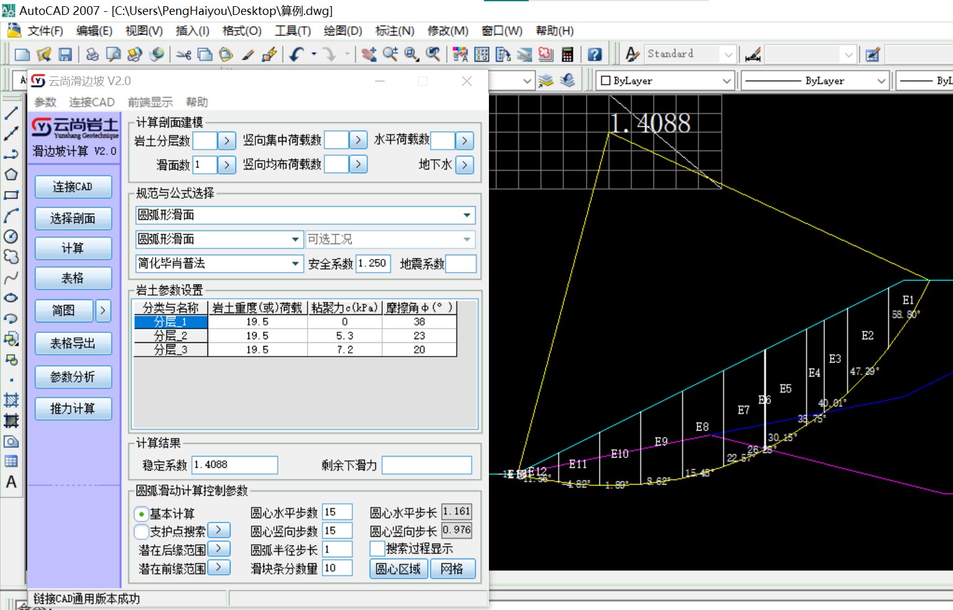The height and width of the screenshot is (610, 953).
Task: Open the 简化毕肖普法 method dropdown
Action: coord(296,263)
